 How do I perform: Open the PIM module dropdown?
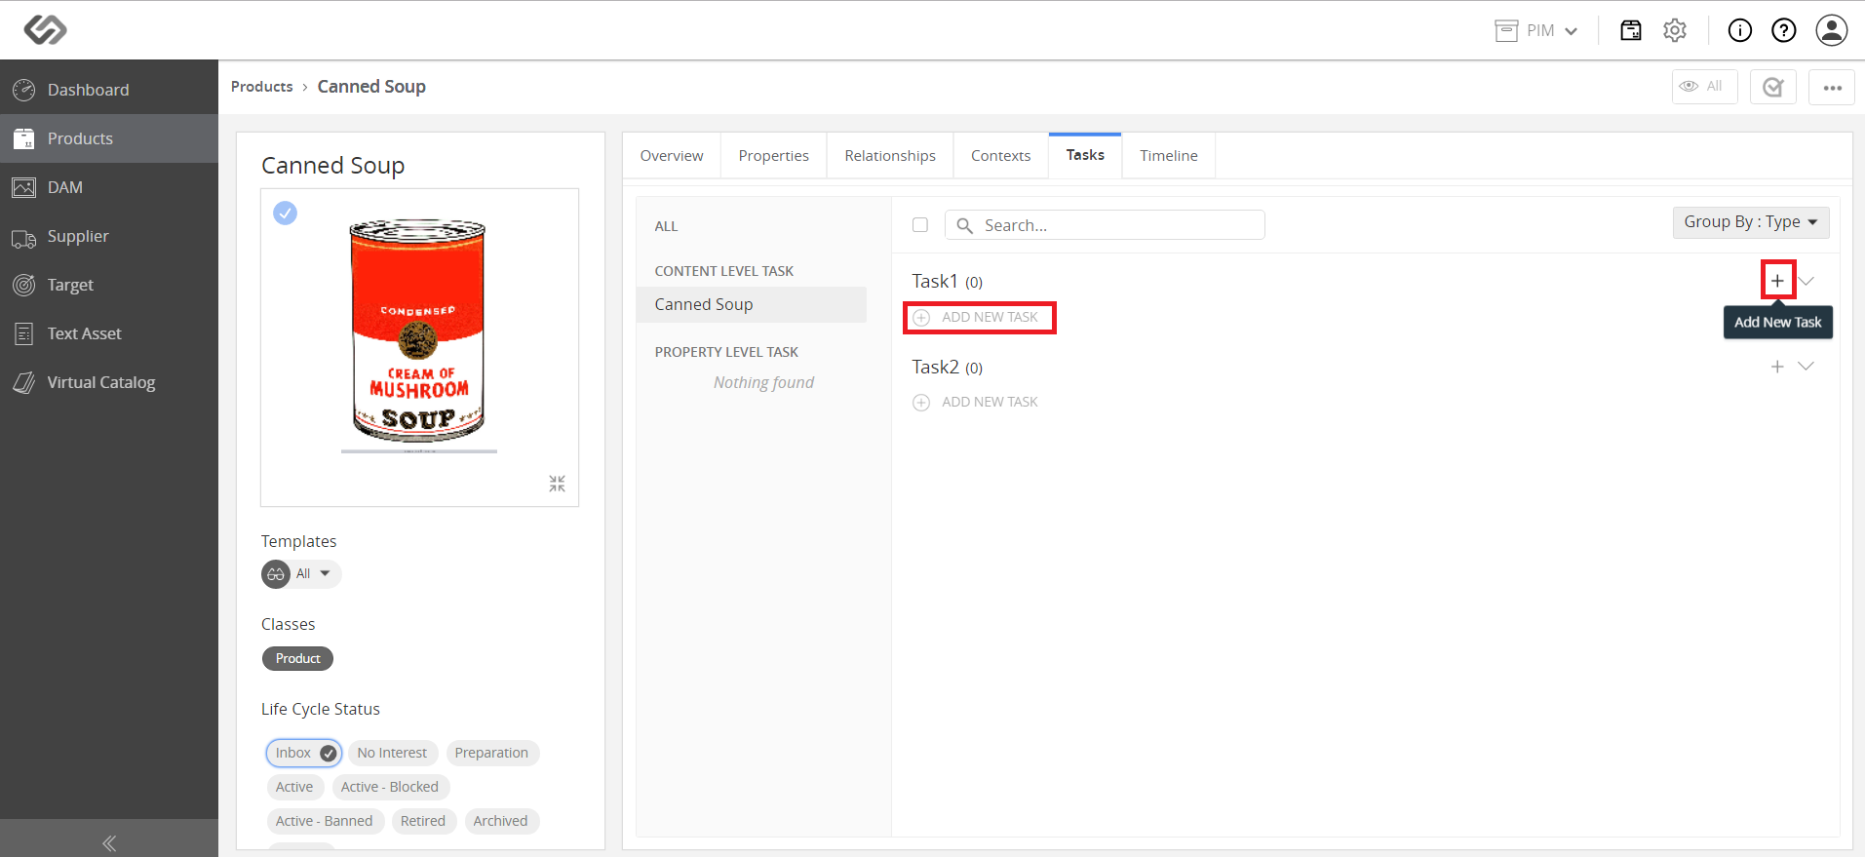[x=1536, y=30]
